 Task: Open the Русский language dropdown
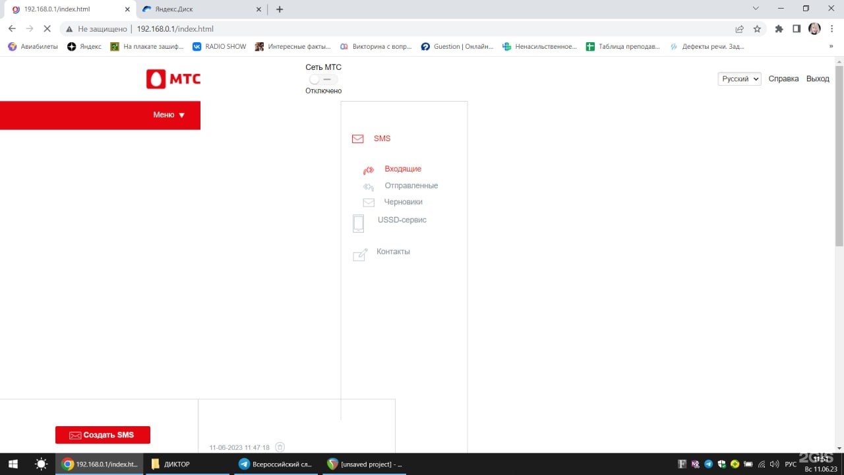click(739, 79)
